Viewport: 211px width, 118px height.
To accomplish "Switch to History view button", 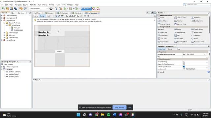I will point(49,16).
